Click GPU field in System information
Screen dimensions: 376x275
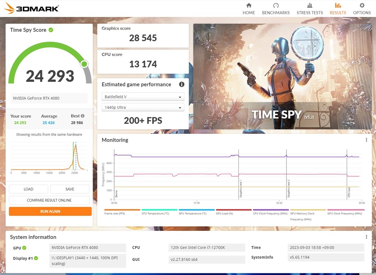coord(88,248)
